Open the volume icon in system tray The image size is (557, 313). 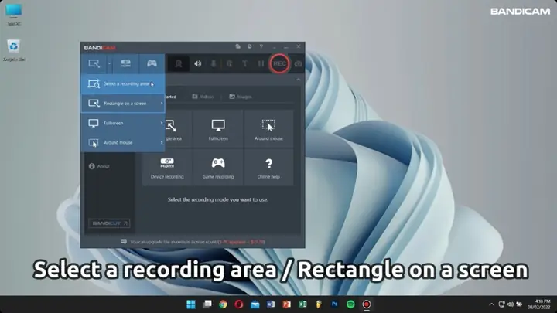[x=511, y=304]
